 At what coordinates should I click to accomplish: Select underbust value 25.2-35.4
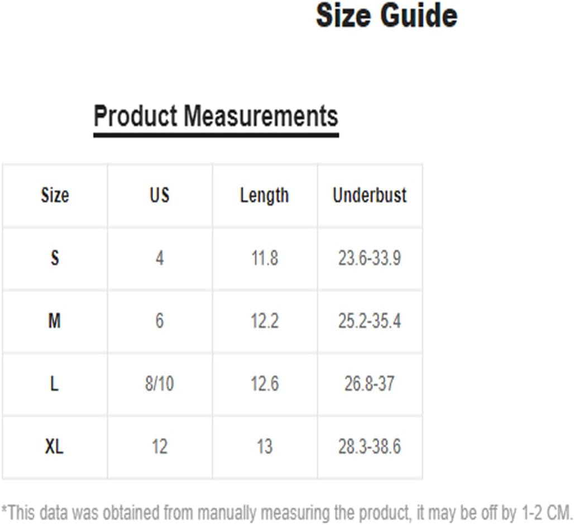point(370,321)
